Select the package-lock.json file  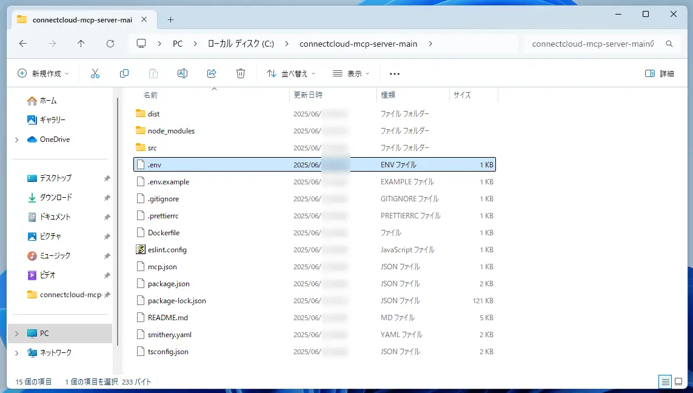tap(315, 301)
